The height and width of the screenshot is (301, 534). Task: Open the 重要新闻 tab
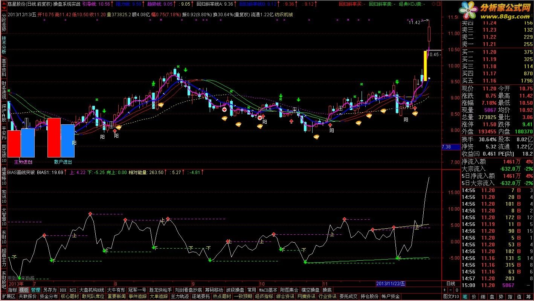point(116,296)
